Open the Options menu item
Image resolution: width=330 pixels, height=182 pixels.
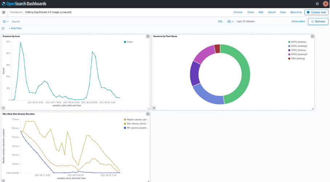click(x=238, y=12)
